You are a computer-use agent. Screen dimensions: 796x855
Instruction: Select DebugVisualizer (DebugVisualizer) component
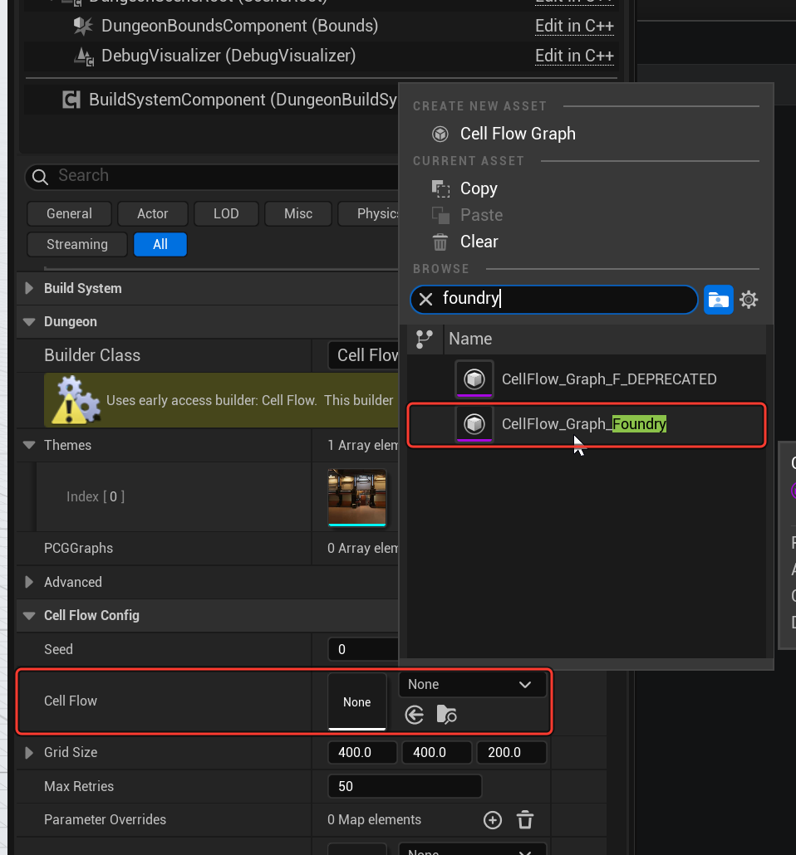tap(228, 56)
